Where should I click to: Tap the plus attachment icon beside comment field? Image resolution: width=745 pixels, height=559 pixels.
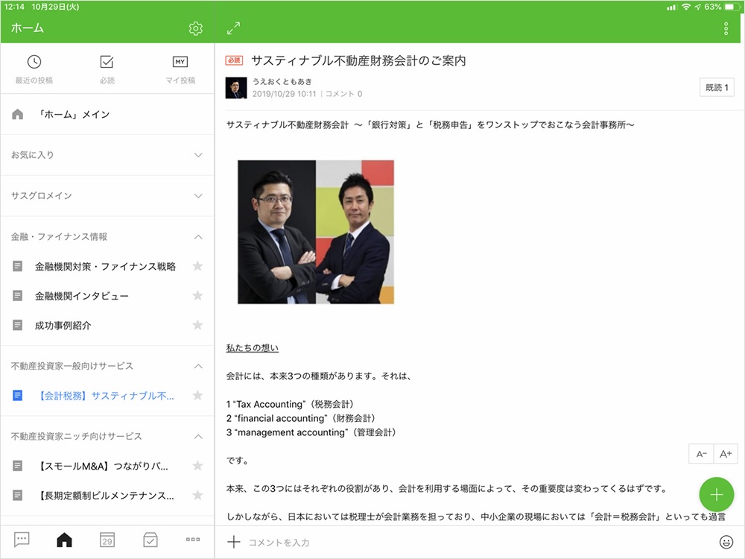234,542
